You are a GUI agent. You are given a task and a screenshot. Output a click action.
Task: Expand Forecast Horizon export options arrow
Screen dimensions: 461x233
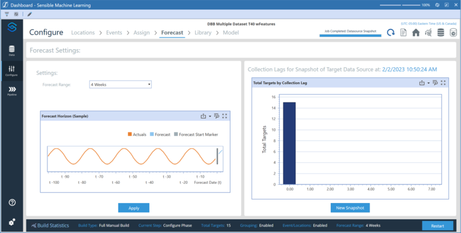pyautogui.click(x=210, y=116)
